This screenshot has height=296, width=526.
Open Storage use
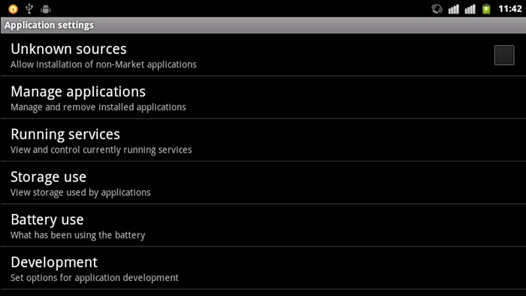(263, 183)
